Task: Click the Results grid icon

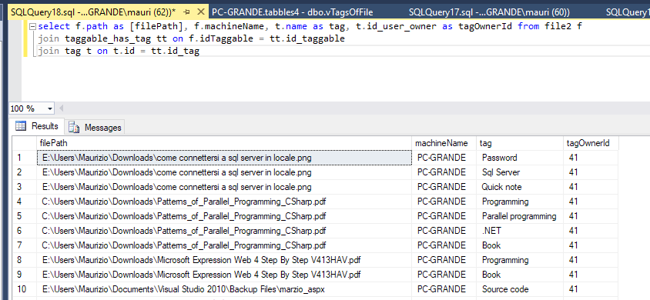Action: (x=21, y=126)
